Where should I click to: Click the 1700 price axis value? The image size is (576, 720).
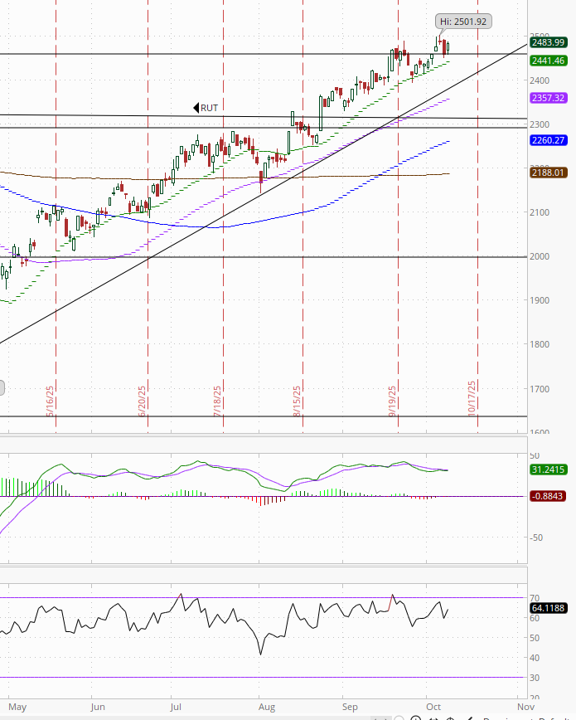click(x=540, y=389)
